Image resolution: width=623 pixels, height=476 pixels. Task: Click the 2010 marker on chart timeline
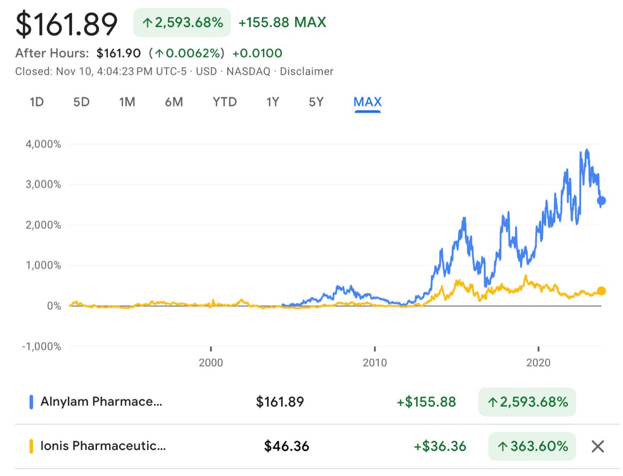(375, 363)
